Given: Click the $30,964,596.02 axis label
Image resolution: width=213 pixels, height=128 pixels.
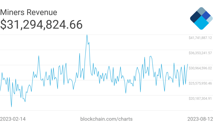Looking at the screenshot, I should (200, 68).
